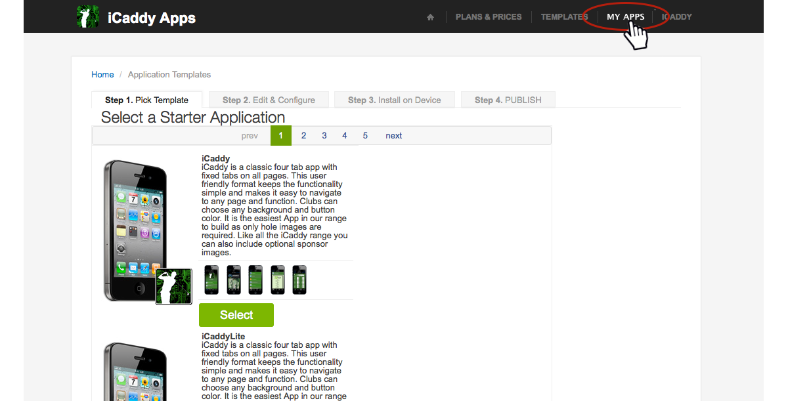Viewport: 788px width, 401px height.
Task: Click the iCaddy Apps brand title
Action: point(152,18)
